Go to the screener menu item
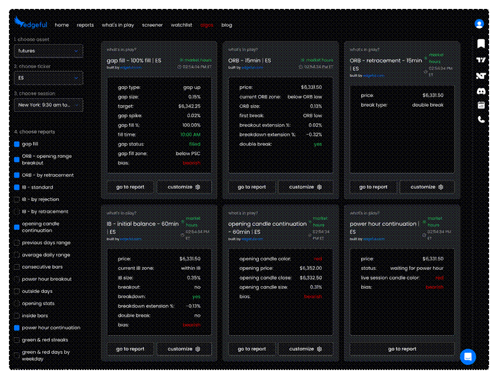The height and width of the screenshot is (379, 498). point(152,25)
